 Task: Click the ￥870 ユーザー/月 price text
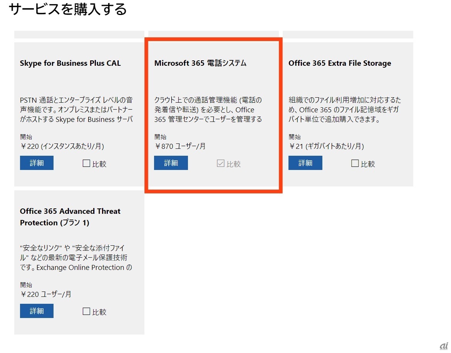[180, 146]
